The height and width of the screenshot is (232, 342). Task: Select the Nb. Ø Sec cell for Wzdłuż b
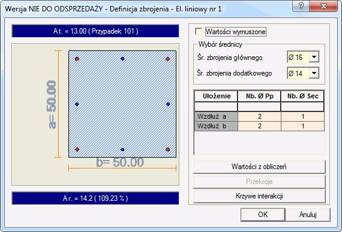(303, 126)
